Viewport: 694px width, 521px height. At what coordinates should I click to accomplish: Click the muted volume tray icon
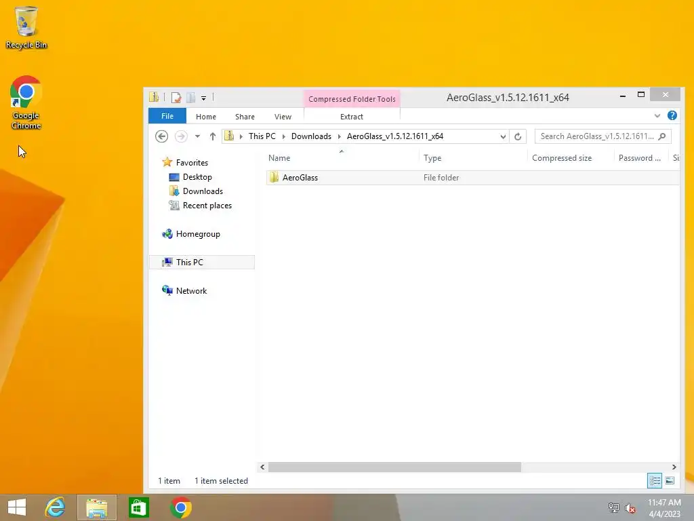click(x=630, y=508)
